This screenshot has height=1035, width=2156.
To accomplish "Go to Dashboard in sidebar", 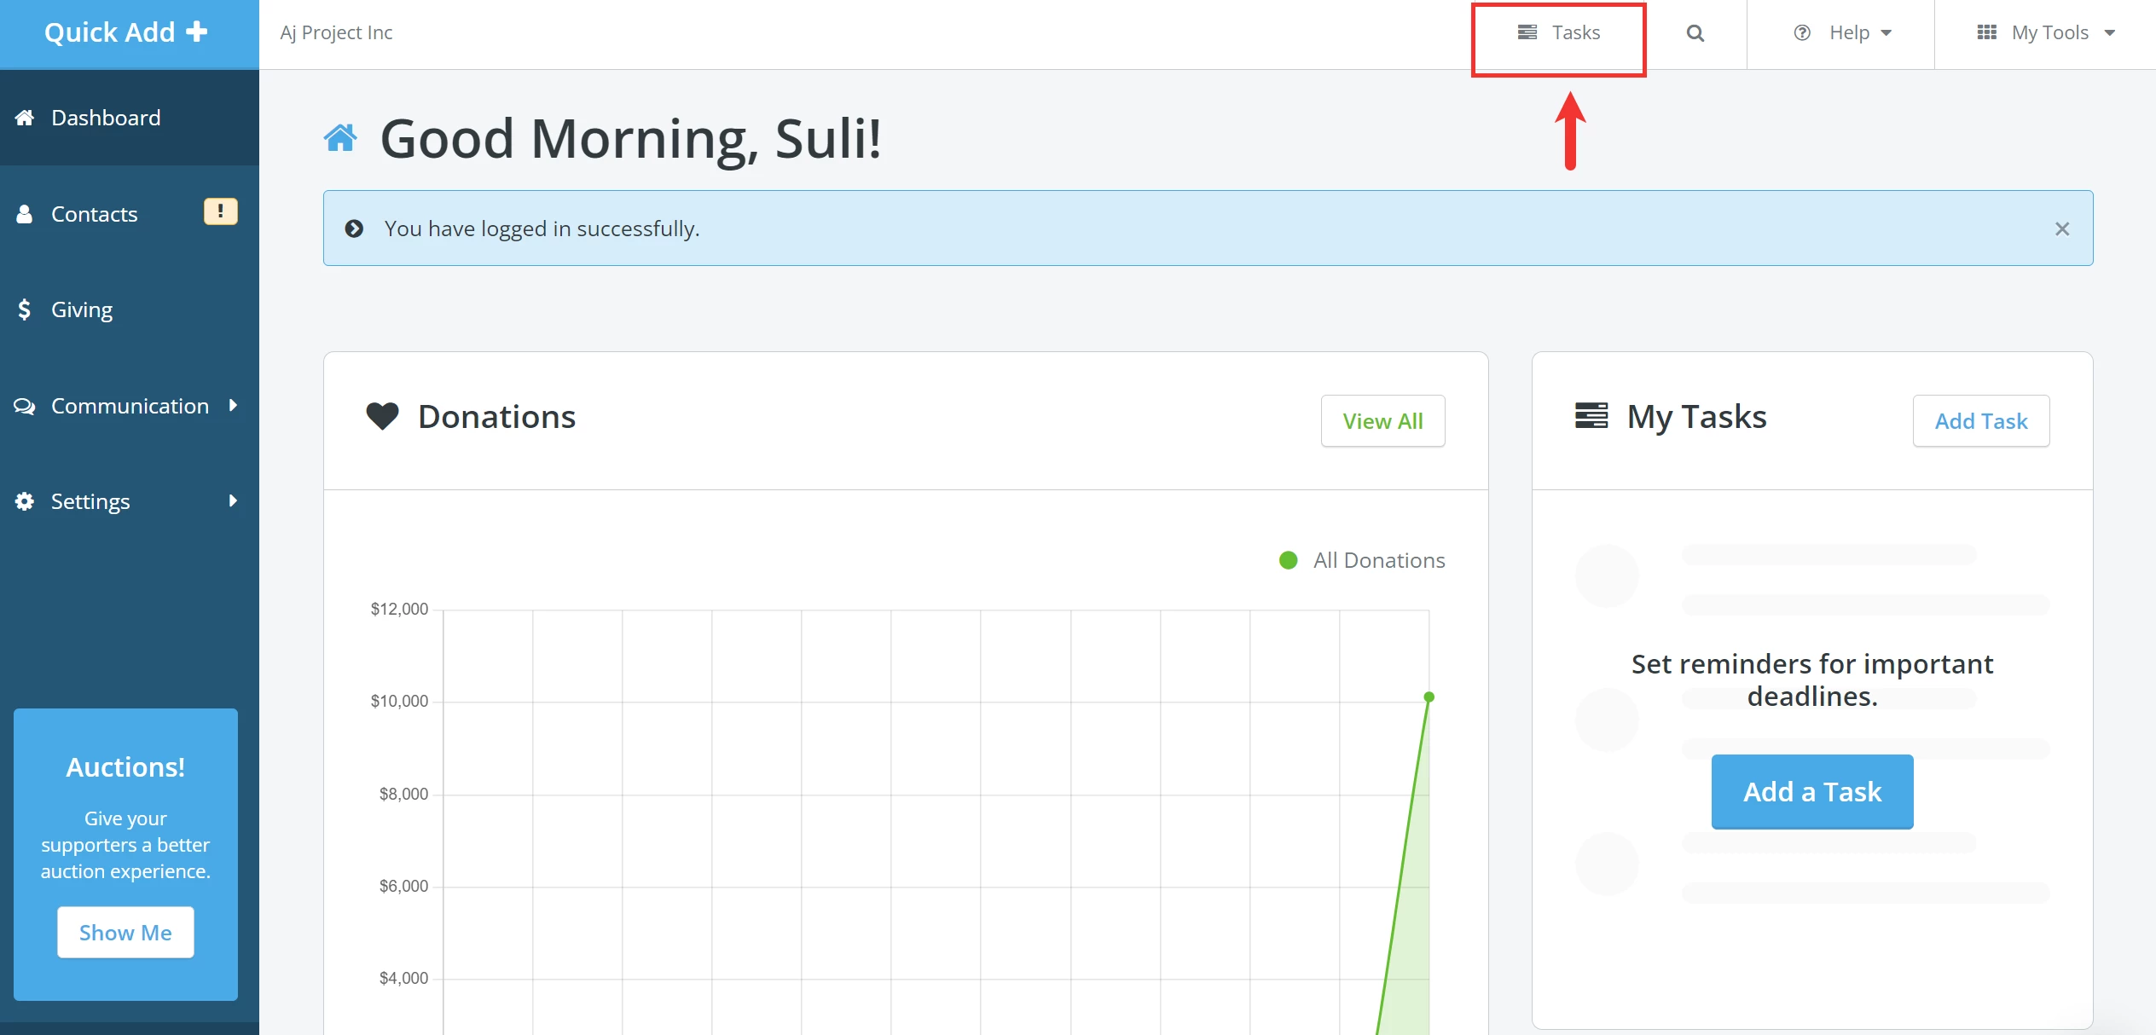I will [x=106, y=118].
